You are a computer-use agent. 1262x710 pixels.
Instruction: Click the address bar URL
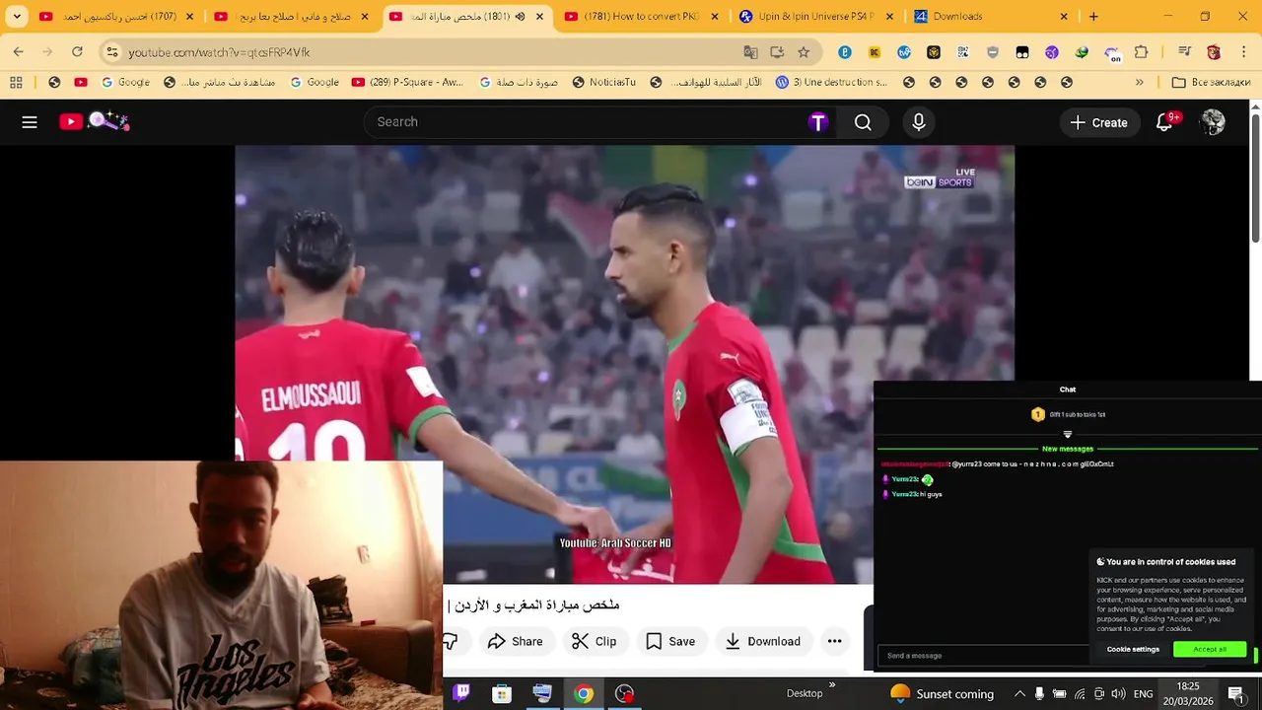coord(219,52)
